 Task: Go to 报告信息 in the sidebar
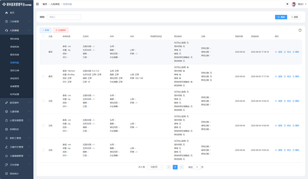tap(14, 55)
